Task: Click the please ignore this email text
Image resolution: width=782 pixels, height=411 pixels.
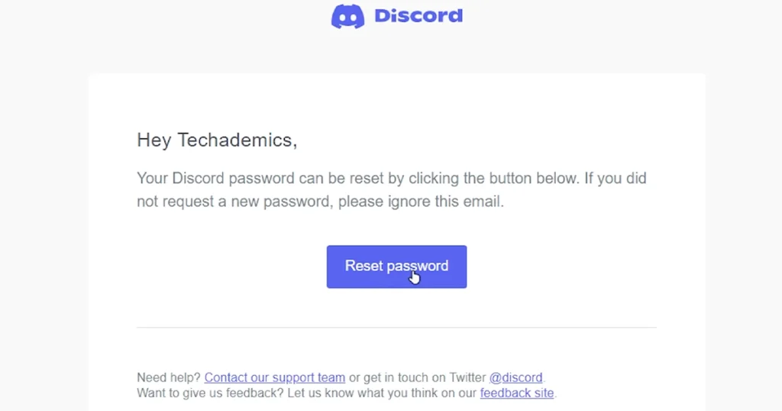Action: point(422,202)
